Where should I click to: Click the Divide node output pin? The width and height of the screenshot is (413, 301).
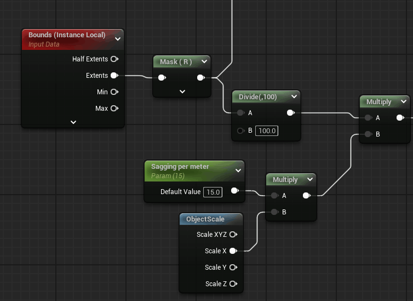[290, 113]
